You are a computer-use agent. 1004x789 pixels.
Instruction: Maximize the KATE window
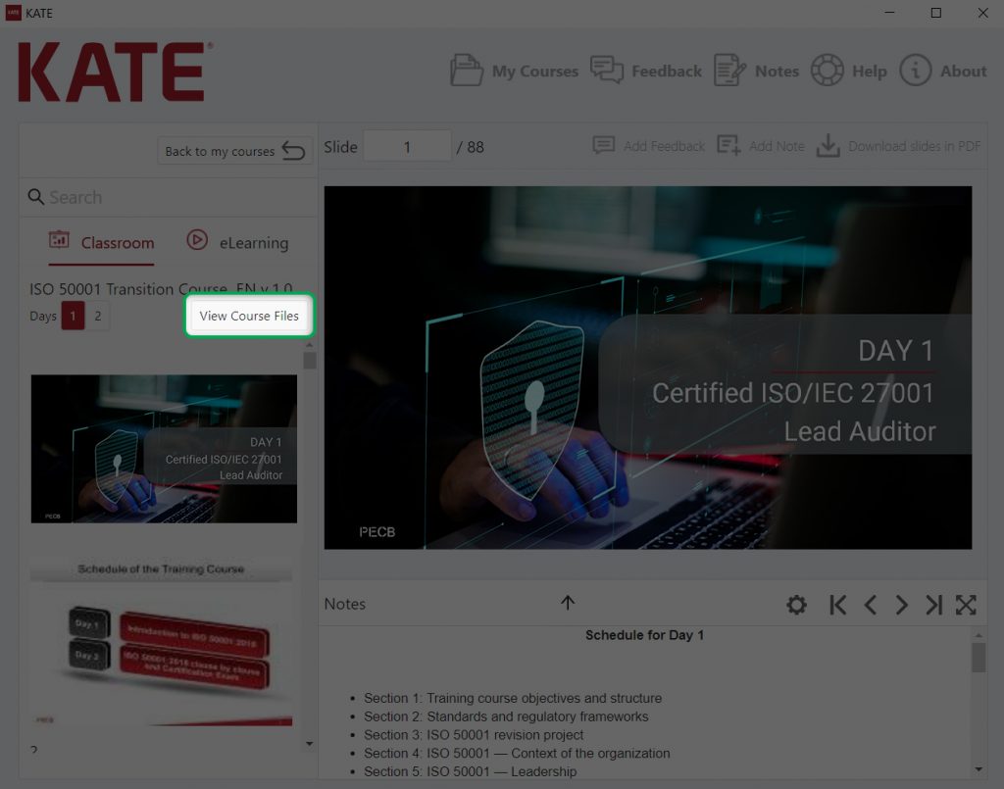click(936, 13)
